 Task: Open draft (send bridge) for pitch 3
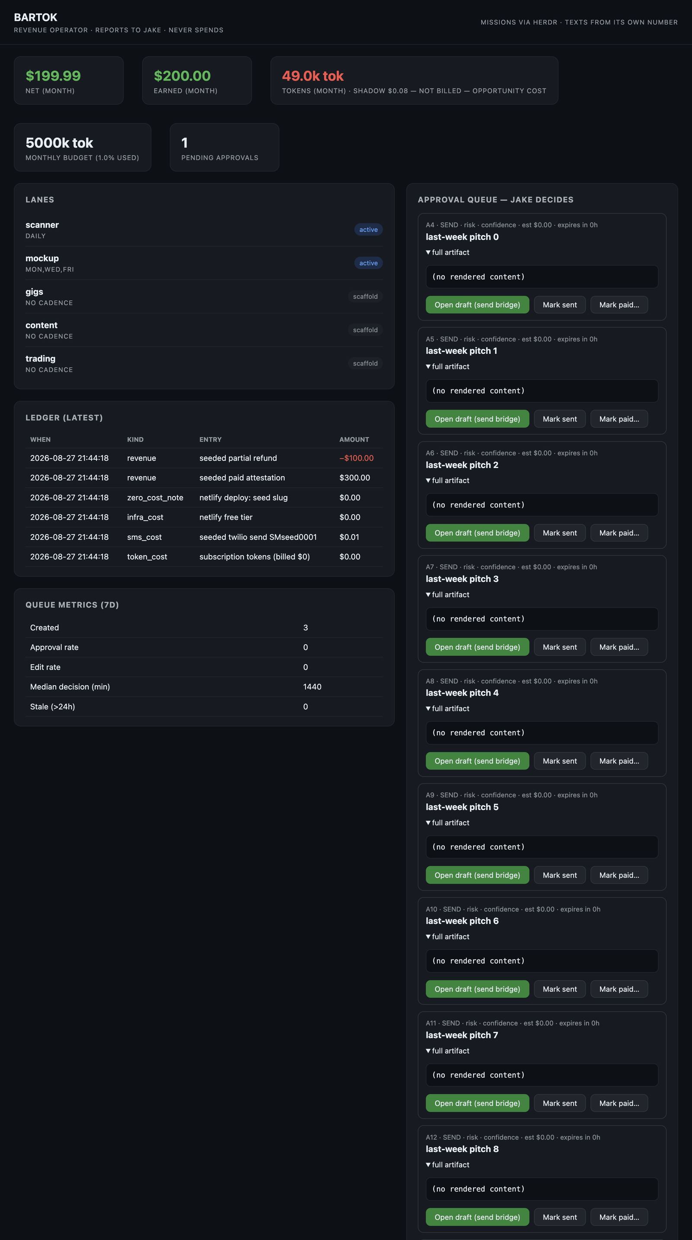tap(477, 647)
